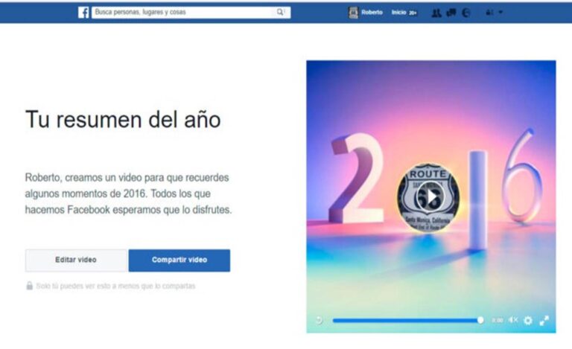Open Roberto profile link
Image resolution: width=572 pixels, height=349 pixels.
(372, 13)
